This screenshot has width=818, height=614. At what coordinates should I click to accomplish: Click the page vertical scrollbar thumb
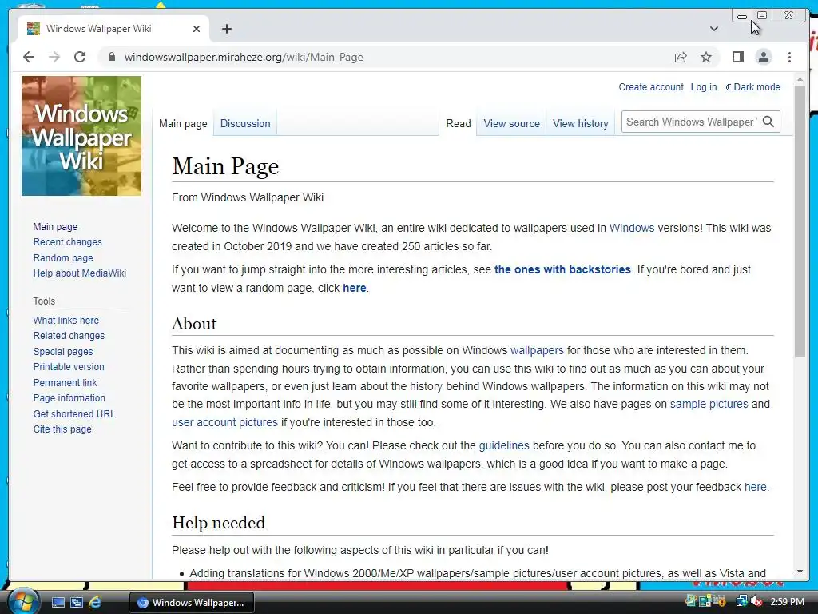pos(800,221)
